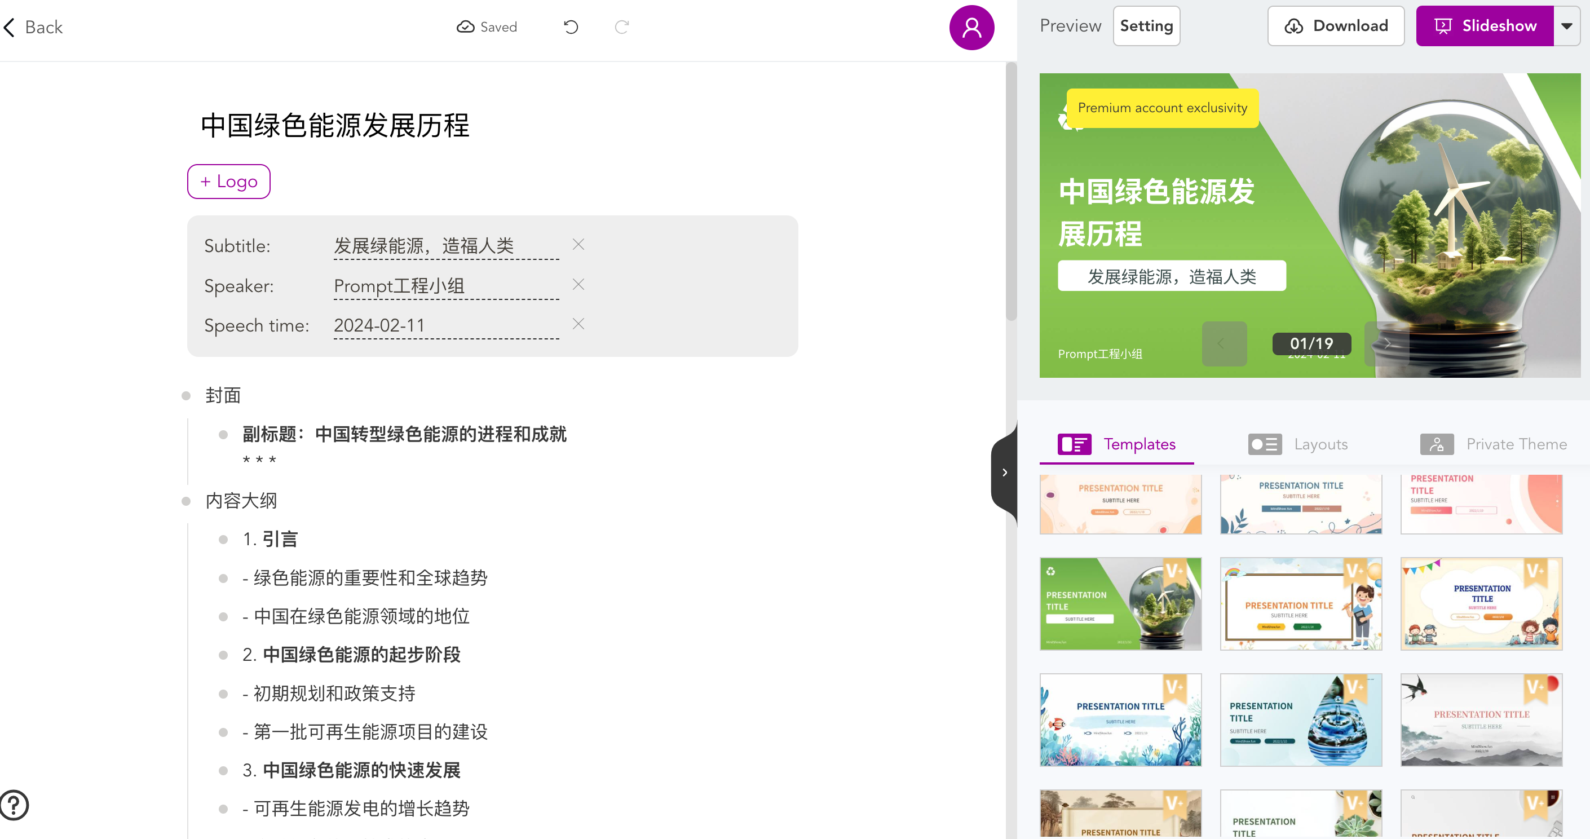Remove the Speech time field entry

[x=580, y=325]
